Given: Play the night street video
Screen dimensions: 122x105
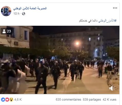Looking at the screenshot, I should coord(60,60).
